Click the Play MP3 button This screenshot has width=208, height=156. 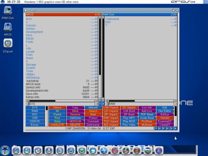tap(129, 118)
